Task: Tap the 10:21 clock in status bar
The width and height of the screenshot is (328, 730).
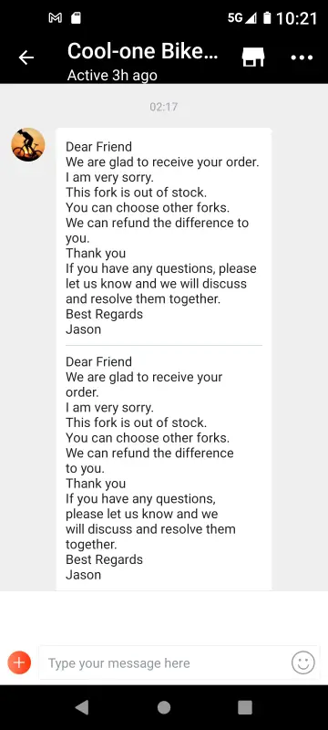Action: click(297, 18)
